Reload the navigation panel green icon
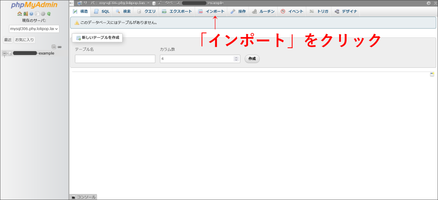 tap(49, 13)
